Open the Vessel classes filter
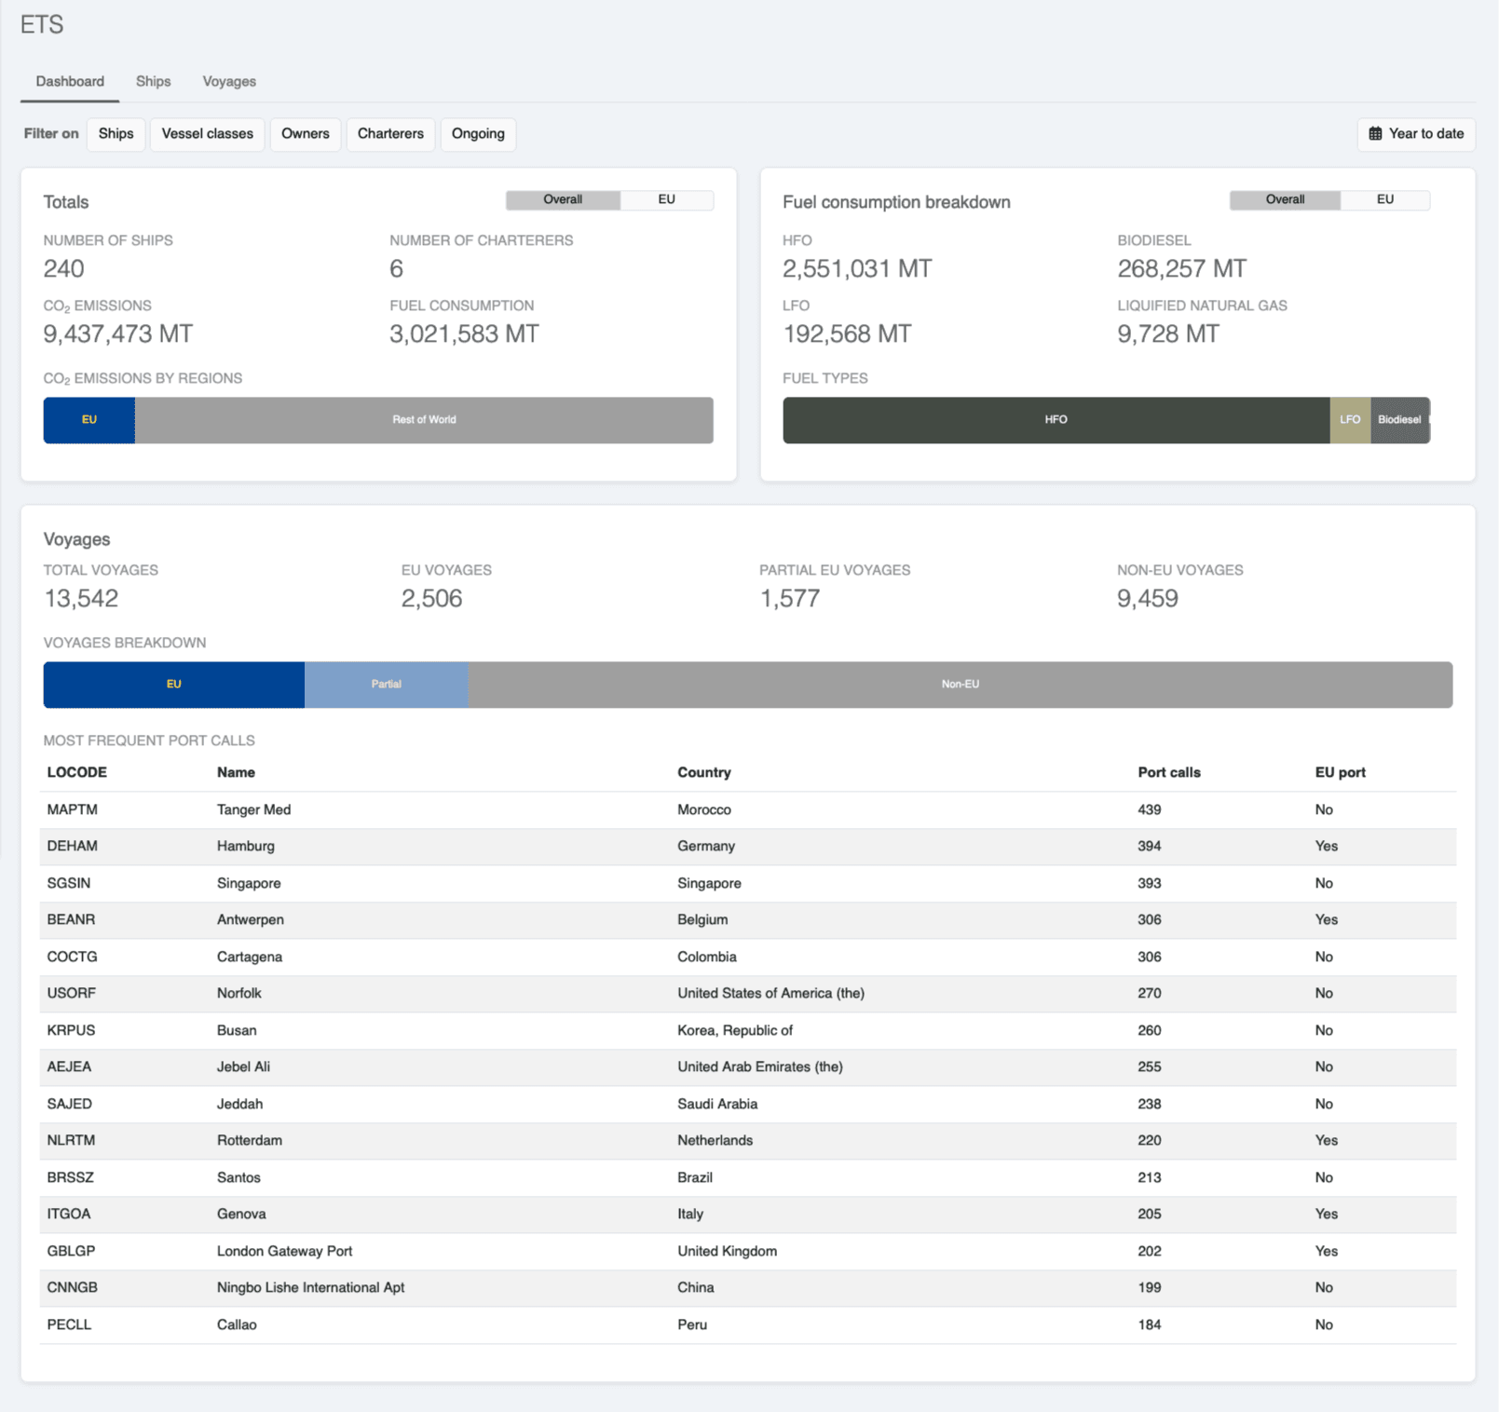The image size is (1499, 1412). coord(208,134)
